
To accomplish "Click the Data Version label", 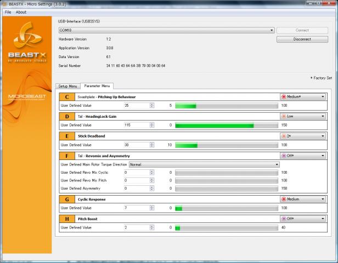I will click(x=69, y=57).
